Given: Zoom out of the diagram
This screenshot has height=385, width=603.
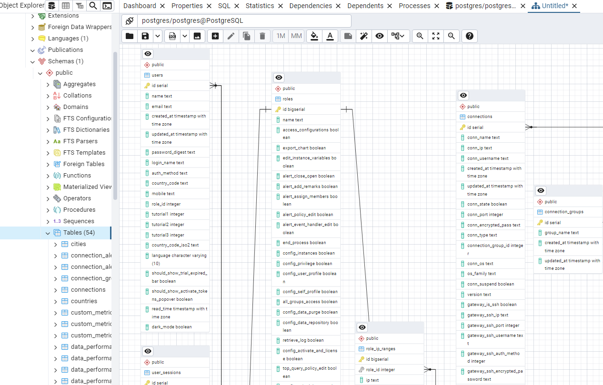Looking at the screenshot, I should (x=452, y=36).
